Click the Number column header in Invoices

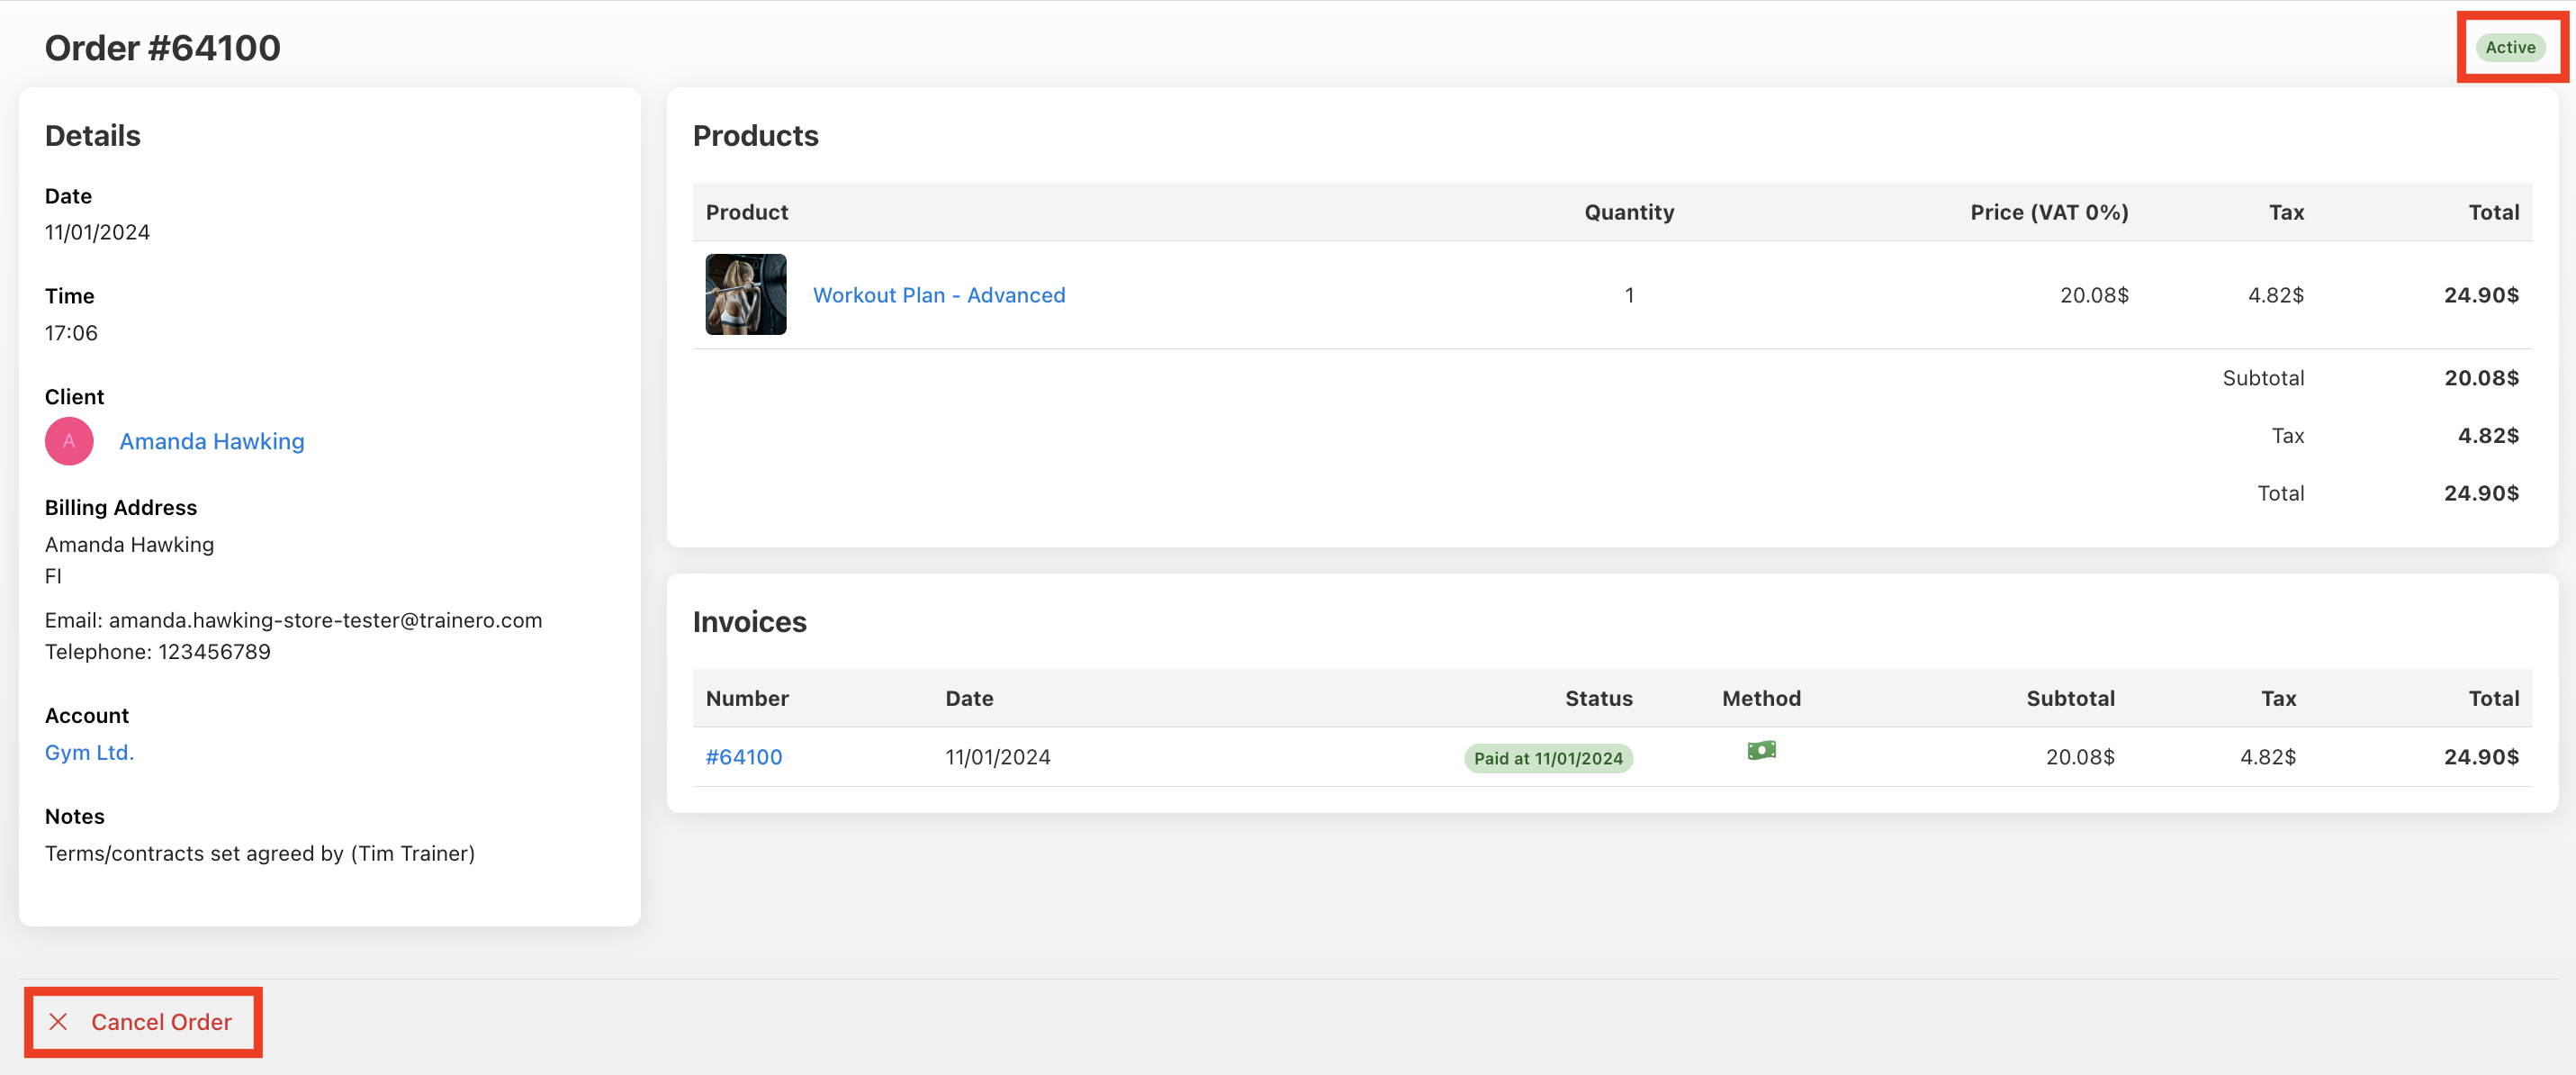click(x=747, y=698)
